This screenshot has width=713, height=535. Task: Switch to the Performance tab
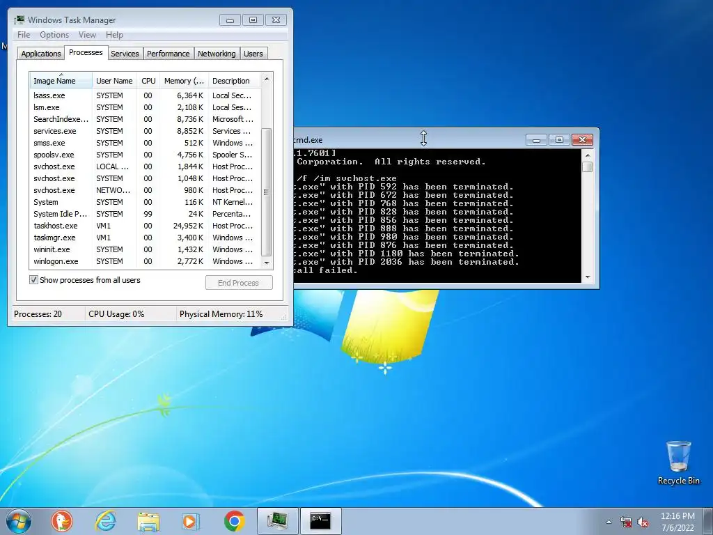point(168,54)
